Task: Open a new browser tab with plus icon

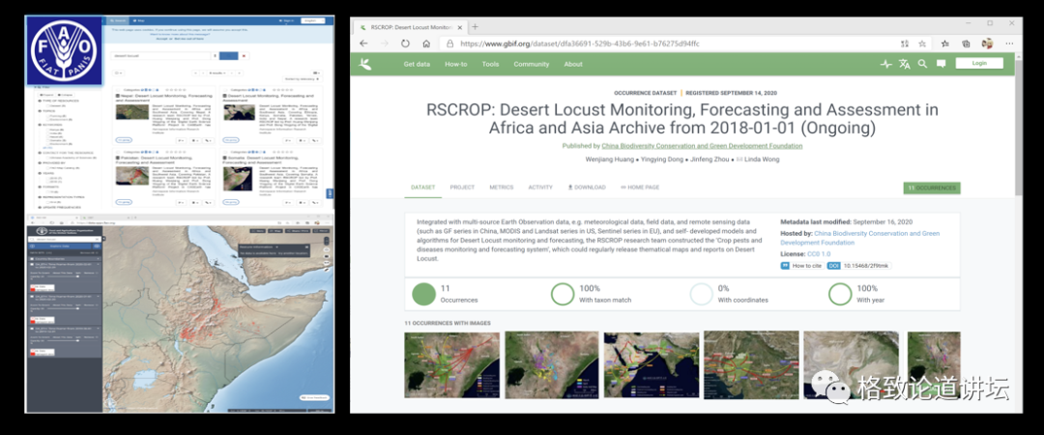Action: coord(475,27)
